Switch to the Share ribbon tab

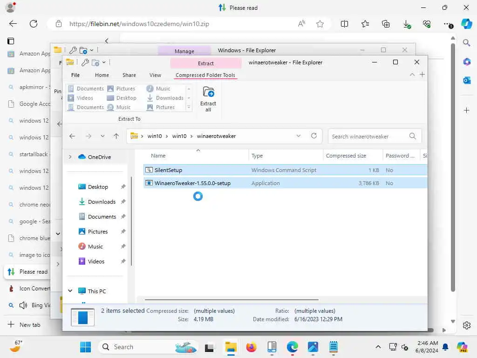(129, 75)
